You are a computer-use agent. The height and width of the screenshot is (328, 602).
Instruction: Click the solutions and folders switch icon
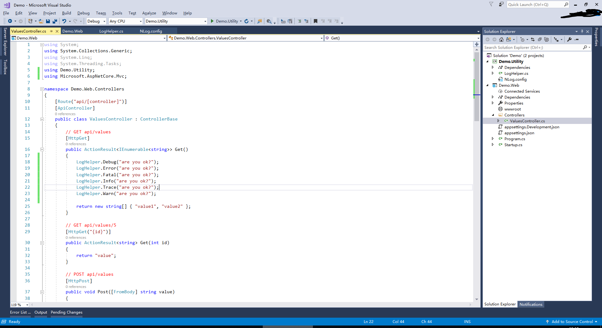point(509,39)
